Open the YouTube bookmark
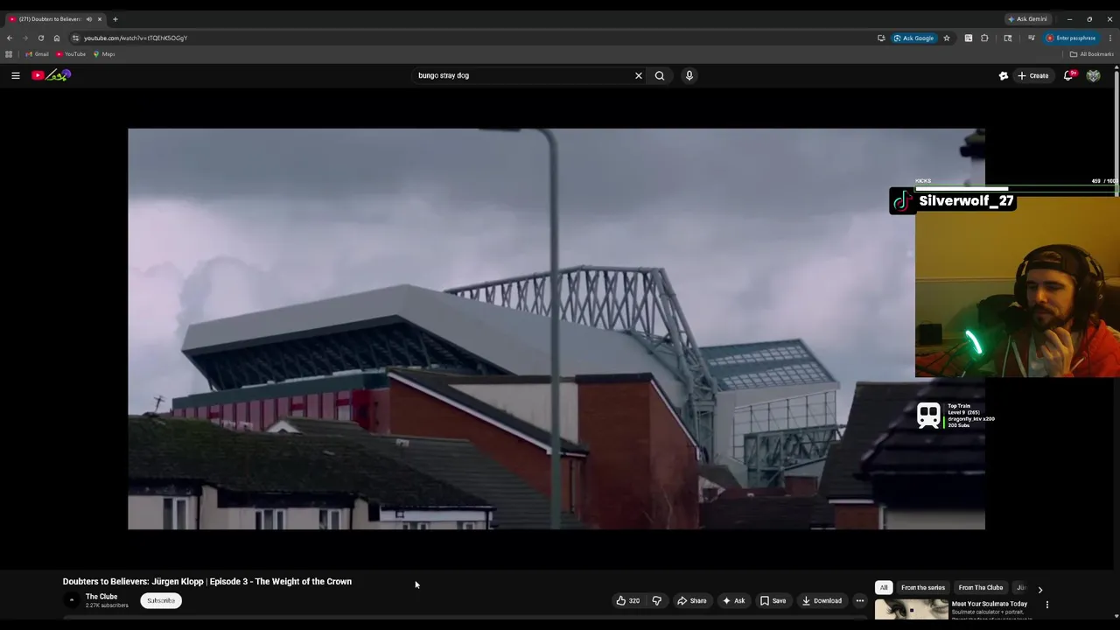This screenshot has width=1120, height=630. pos(71,54)
